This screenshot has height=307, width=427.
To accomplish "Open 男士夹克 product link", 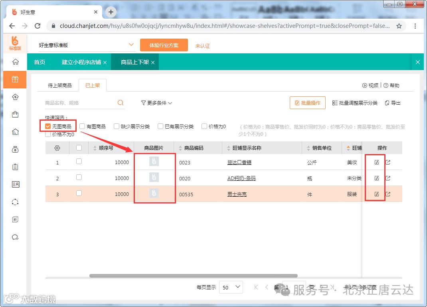I will click(237, 194).
